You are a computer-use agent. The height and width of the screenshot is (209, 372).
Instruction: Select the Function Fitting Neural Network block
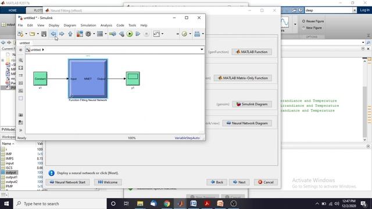point(88,79)
